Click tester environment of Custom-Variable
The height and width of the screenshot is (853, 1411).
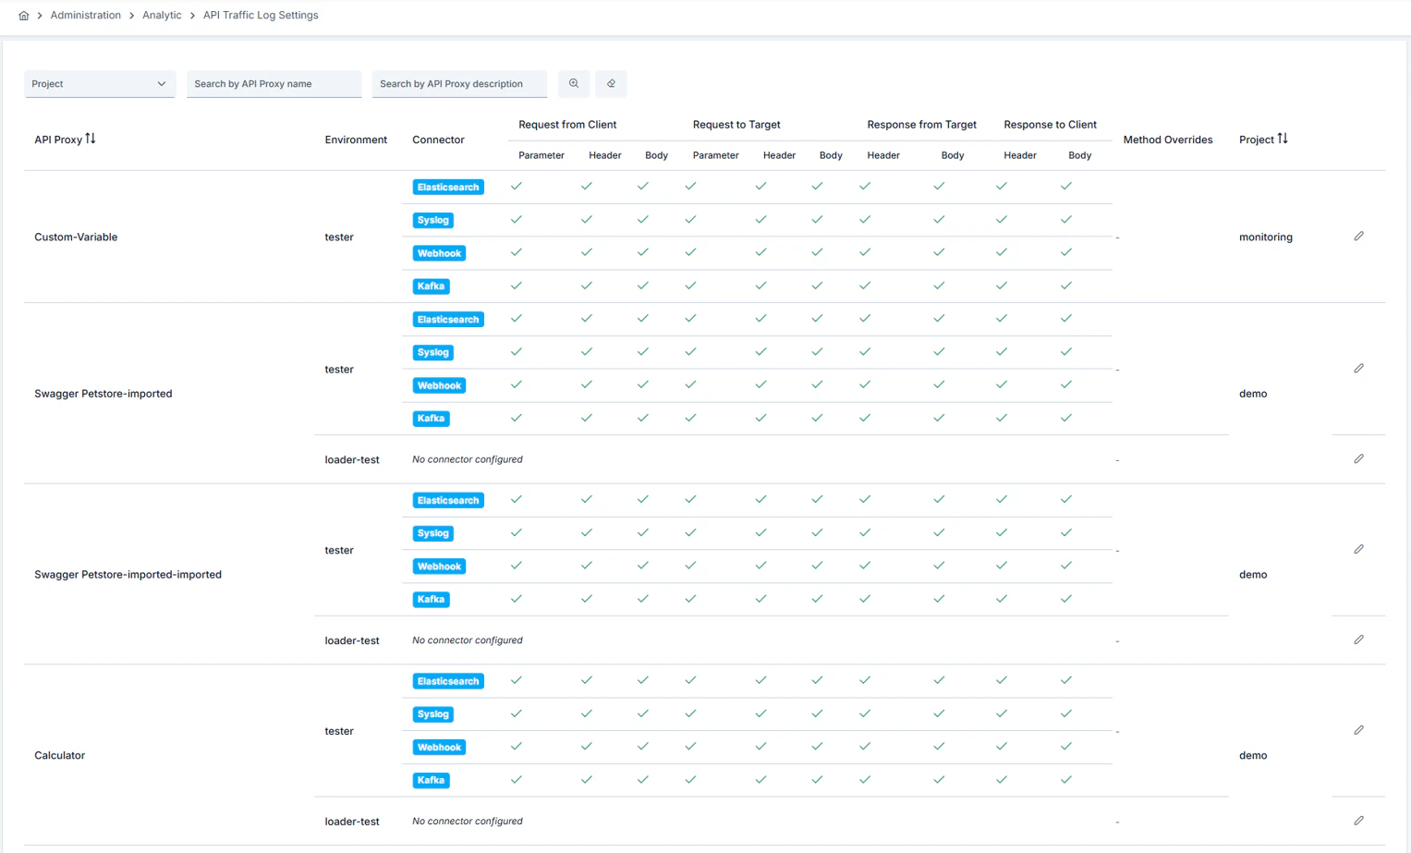[x=339, y=238]
